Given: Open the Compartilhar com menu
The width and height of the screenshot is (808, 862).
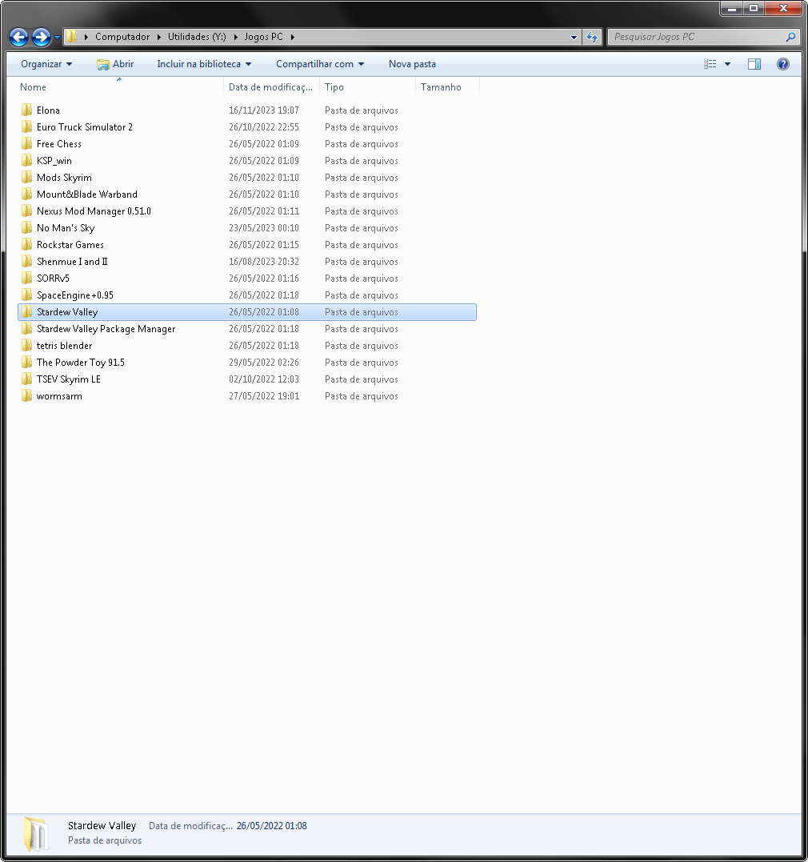Looking at the screenshot, I should point(320,64).
